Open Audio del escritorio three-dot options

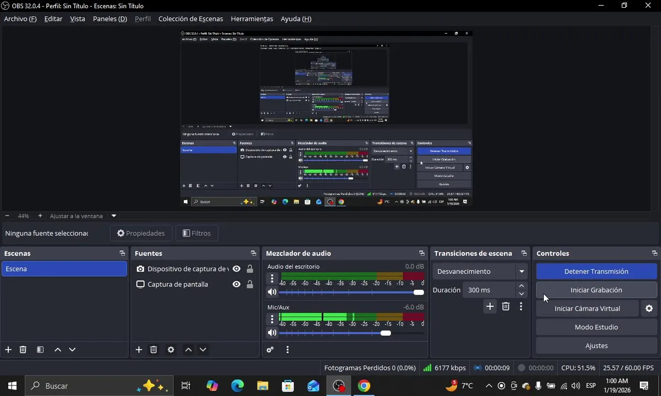click(x=272, y=278)
